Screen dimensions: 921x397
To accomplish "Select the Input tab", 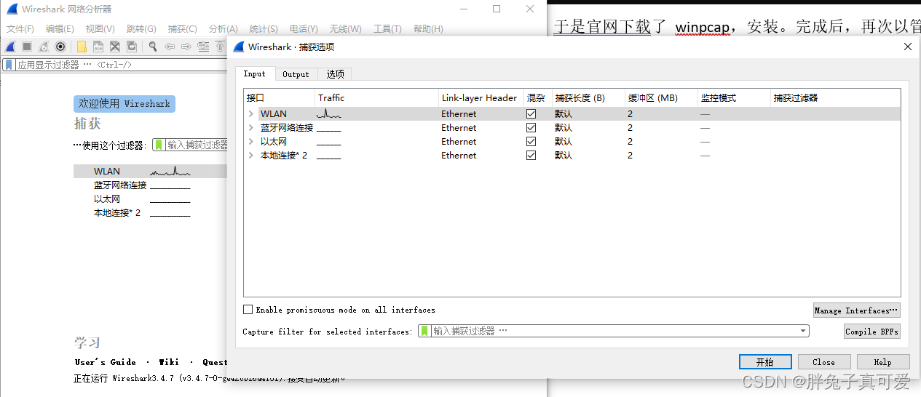I will point(255,73).
